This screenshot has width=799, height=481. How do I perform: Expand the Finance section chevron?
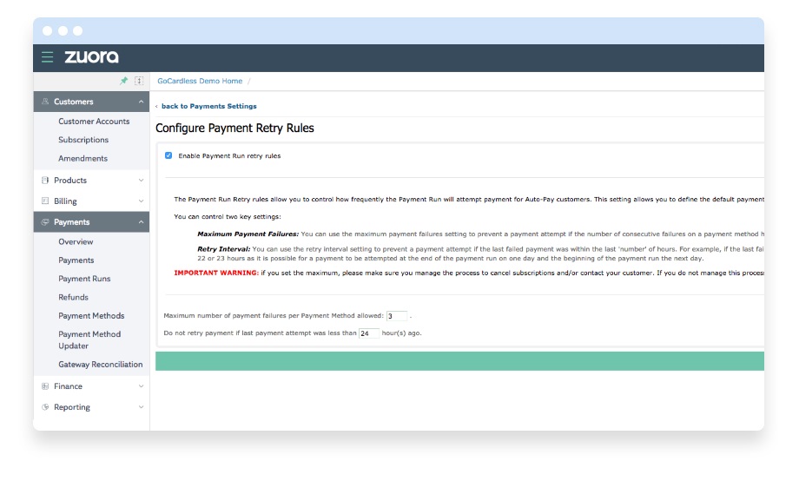point(141,386)
